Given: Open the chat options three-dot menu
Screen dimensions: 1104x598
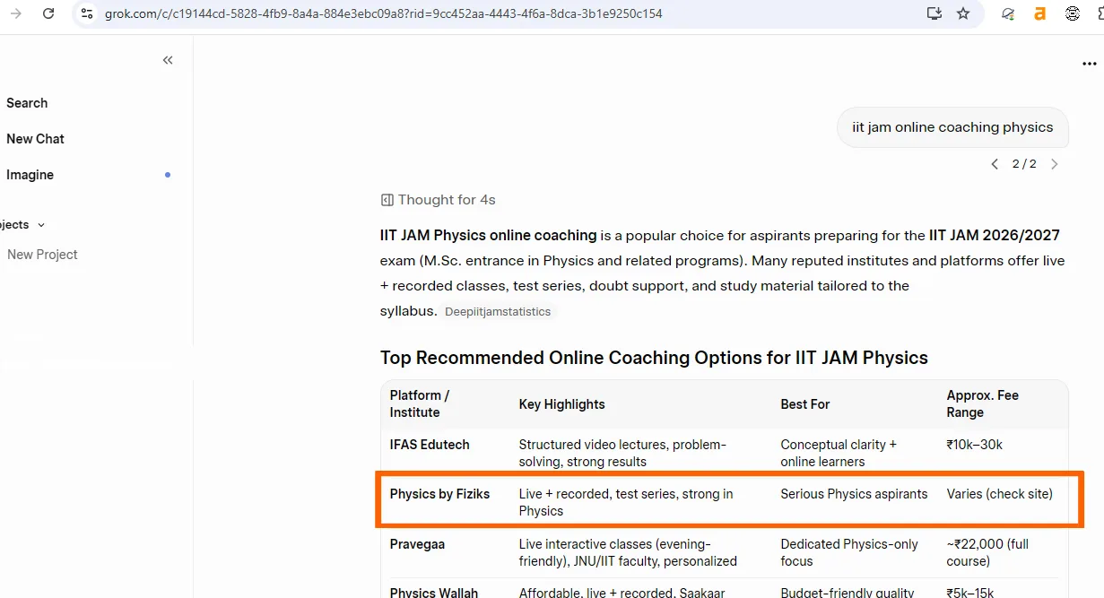Looking at the screenshot, I should [x=1090, y=64].
